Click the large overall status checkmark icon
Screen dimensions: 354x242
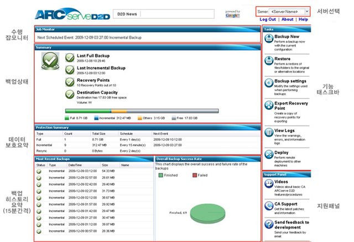pos(50,61)
